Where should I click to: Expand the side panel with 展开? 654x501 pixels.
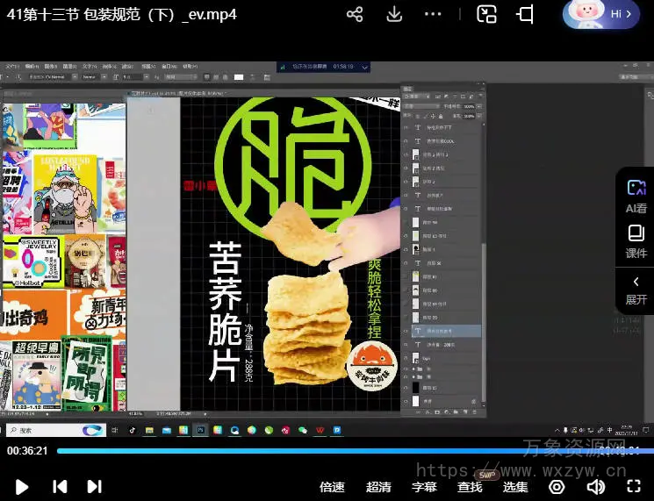point(636,290)
